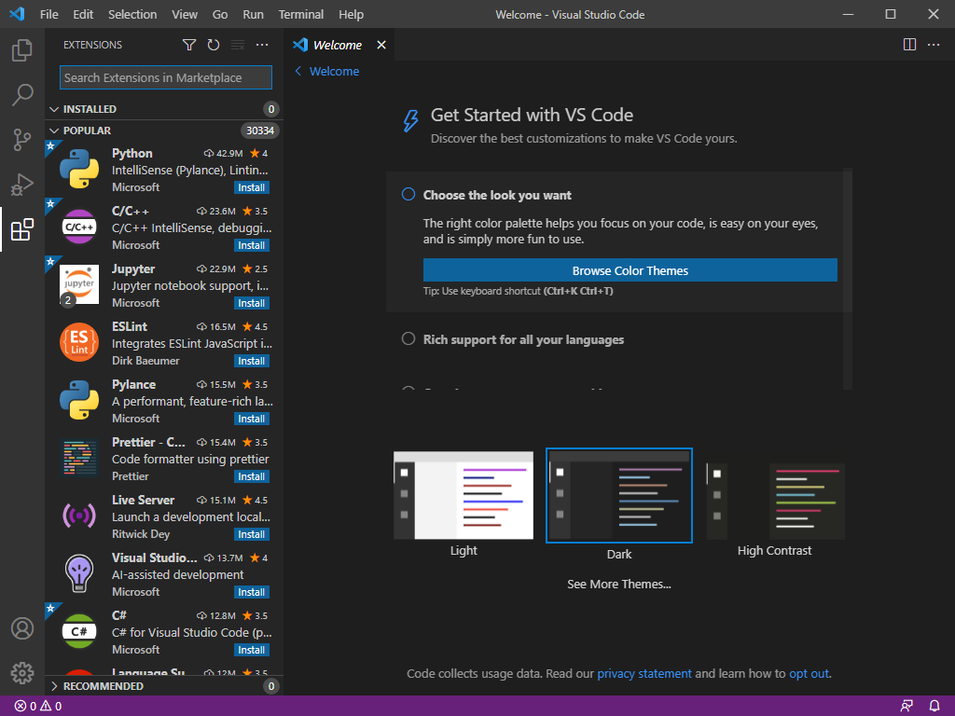
Task: Open editor more actions ellipsis
Action: click(x=933, y=45)
